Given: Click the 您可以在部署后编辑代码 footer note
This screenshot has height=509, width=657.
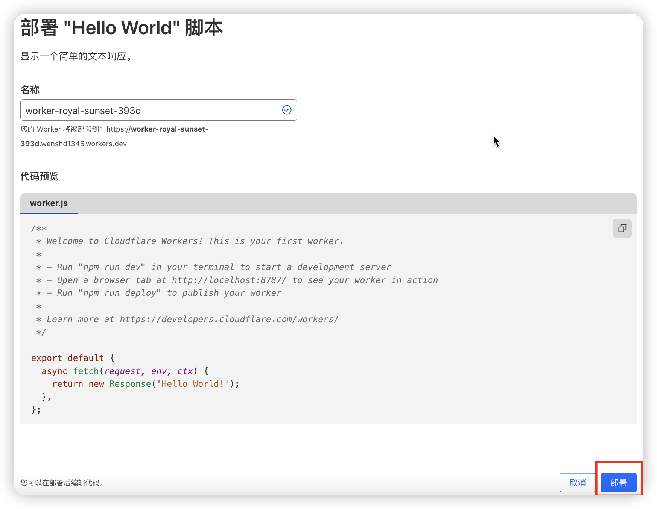Looking at the screenshot, I should pyautogui.click(x=62, y=483).
